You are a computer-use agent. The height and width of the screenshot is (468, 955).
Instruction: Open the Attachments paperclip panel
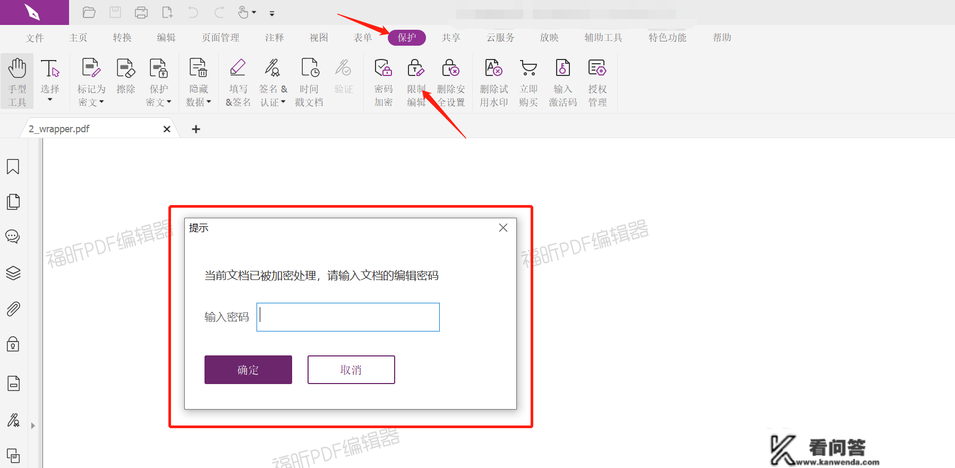13,309
